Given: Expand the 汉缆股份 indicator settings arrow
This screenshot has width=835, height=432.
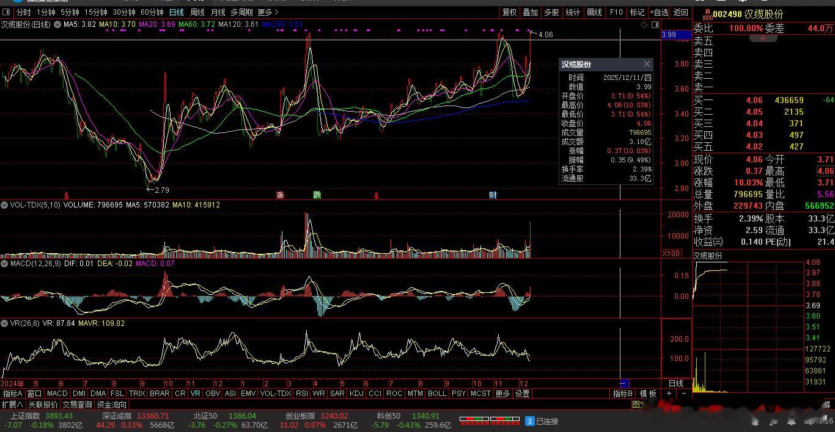Looking at the screenshot, I should (x=57, y=24).
